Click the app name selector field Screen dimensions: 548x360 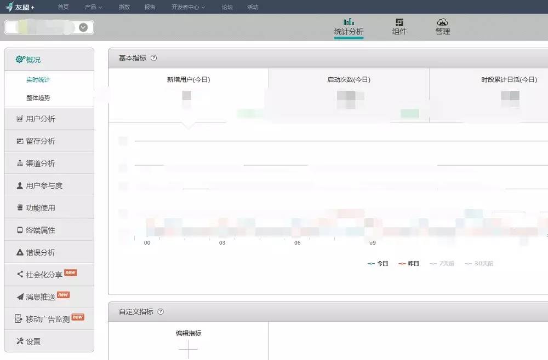tap(49, 27)
